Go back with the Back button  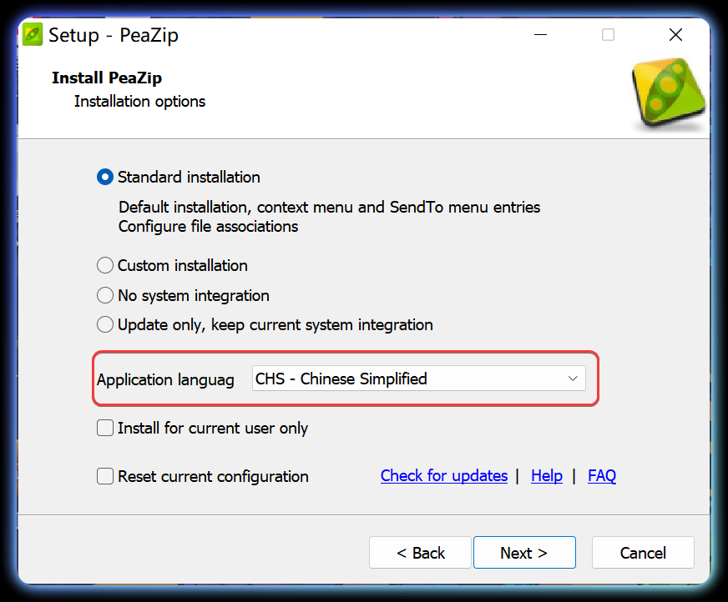(x=420, y=552)
